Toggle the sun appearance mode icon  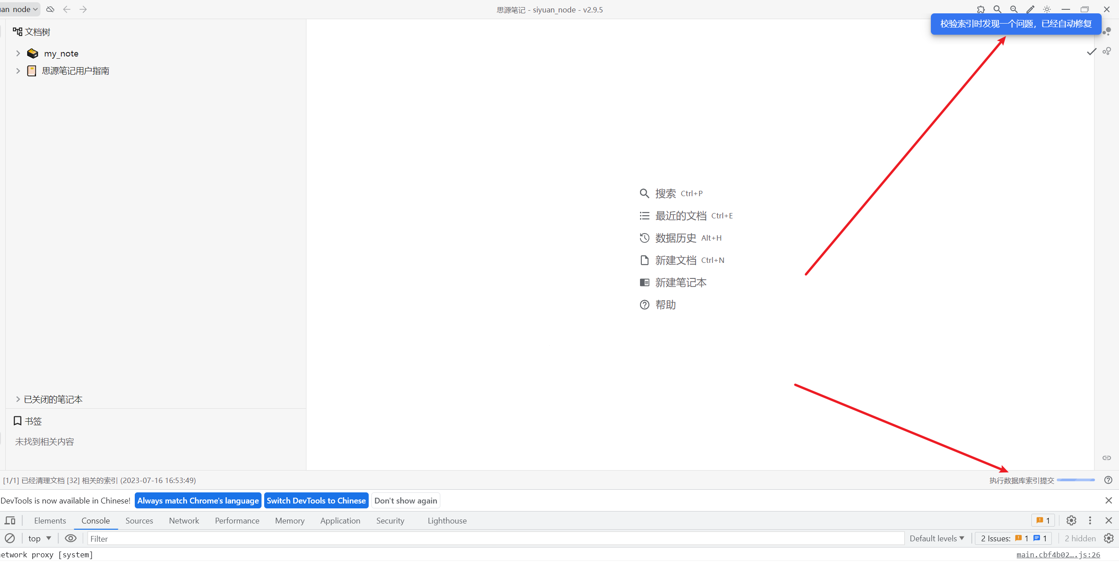[1047, 9]
